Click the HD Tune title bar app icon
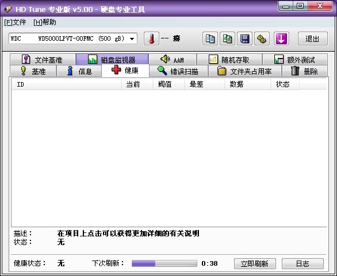 coord(8,9)
